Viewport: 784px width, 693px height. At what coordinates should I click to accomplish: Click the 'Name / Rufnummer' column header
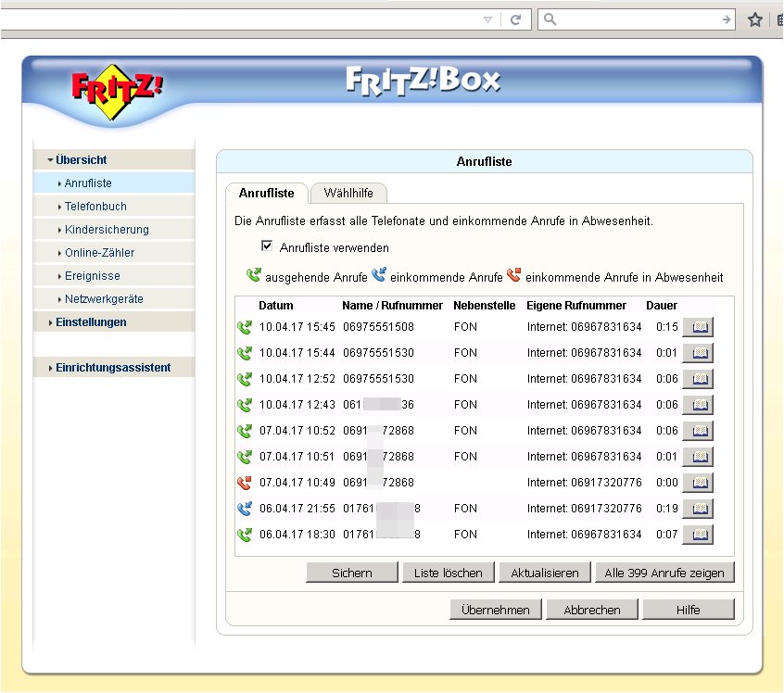coord(393,306)
